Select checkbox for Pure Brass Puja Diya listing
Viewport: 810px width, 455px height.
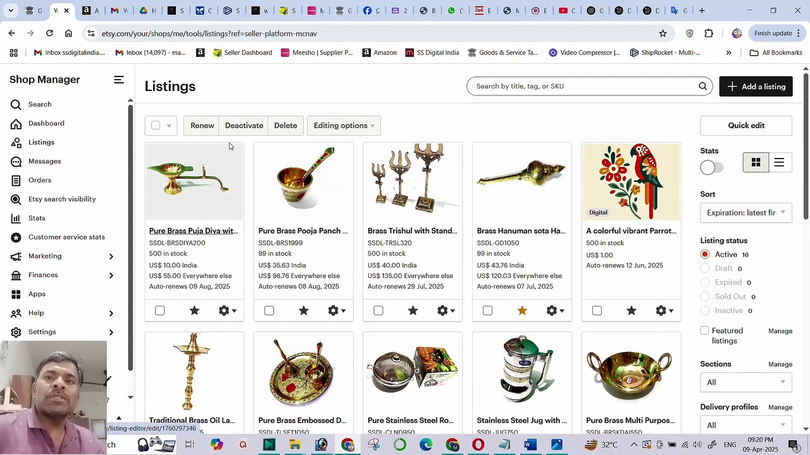click(160, 310)
